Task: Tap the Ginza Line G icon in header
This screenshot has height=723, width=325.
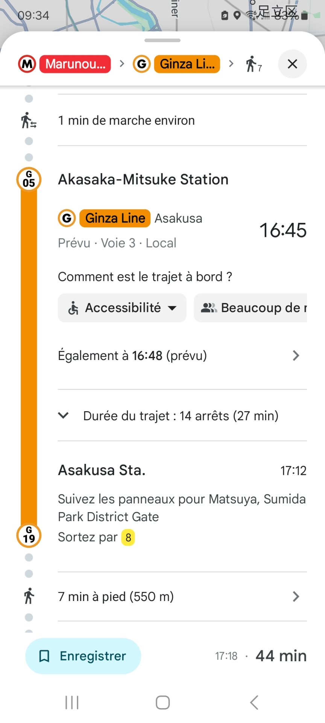Action: (142, 64)
